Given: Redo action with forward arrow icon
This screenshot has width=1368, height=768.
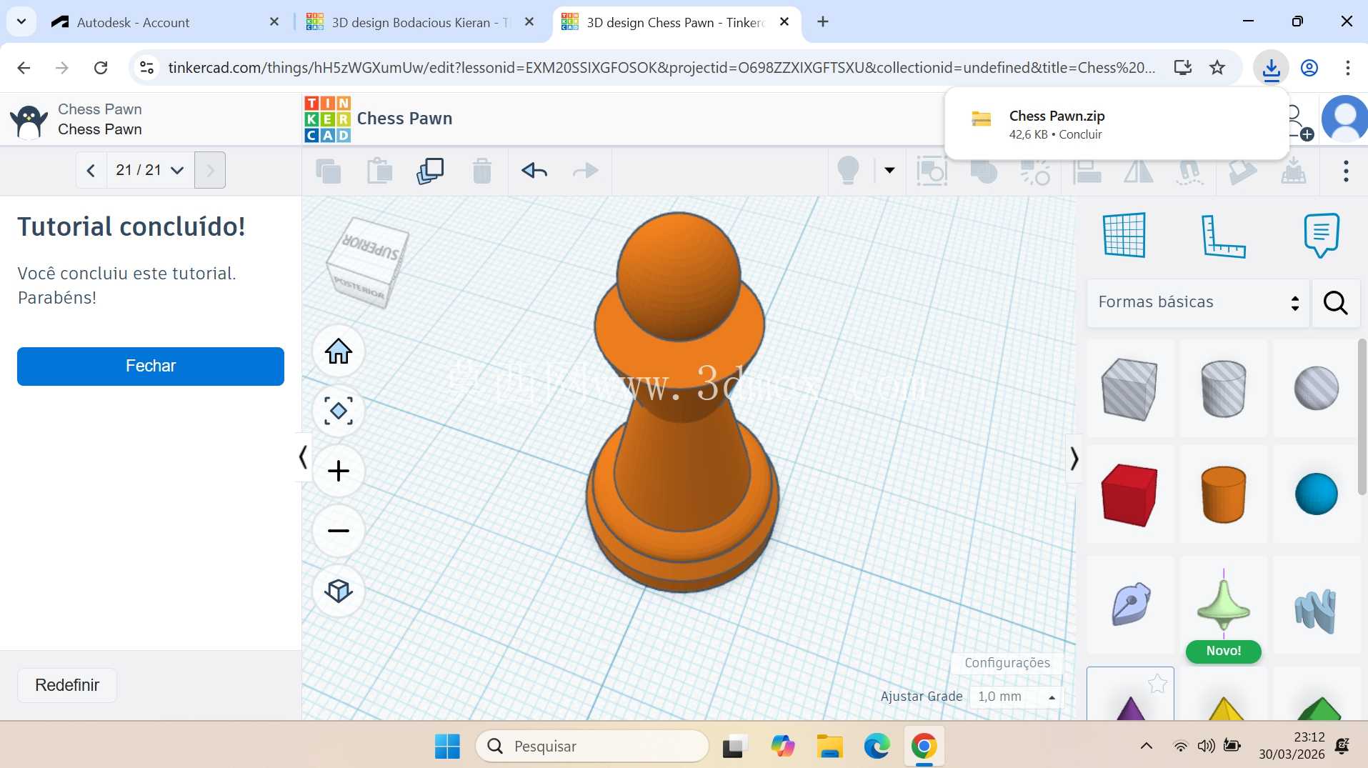Looking at the screenshot, I should tap(586, 171).
